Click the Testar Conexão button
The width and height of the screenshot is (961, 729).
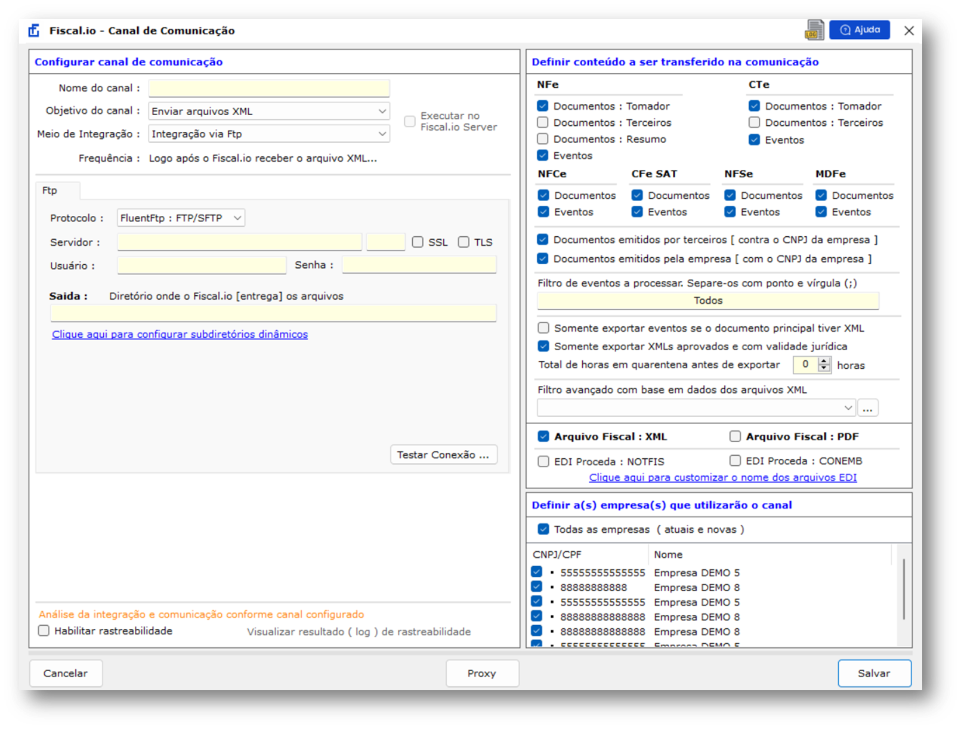(x=443, y=455)
